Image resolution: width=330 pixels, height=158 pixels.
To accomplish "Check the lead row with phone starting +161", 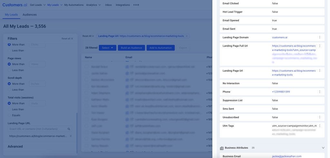I will pyautogui.click(x=86, y=67).
